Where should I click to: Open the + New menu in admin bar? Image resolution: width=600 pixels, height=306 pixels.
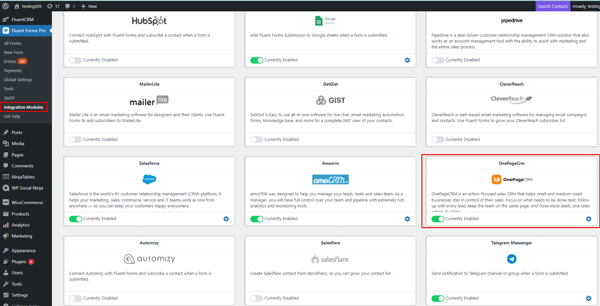click(x=89, y=6)
